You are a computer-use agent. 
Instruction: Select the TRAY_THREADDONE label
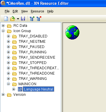(37, 73)
